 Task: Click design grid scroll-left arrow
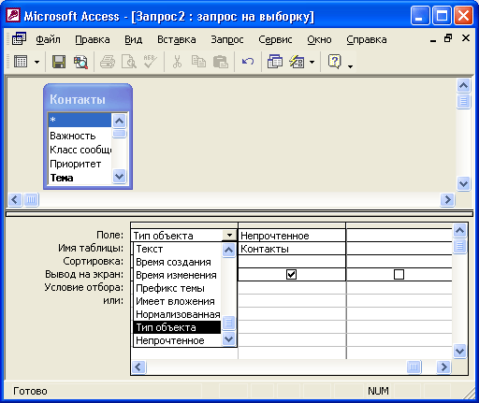[x=138, y=367]
